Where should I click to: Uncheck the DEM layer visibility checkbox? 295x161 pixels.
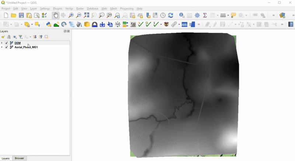pos(6,43)
